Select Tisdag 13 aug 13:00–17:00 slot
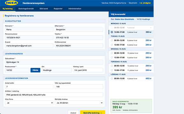Viewport: 184px width, 114px height. point(131,45)
